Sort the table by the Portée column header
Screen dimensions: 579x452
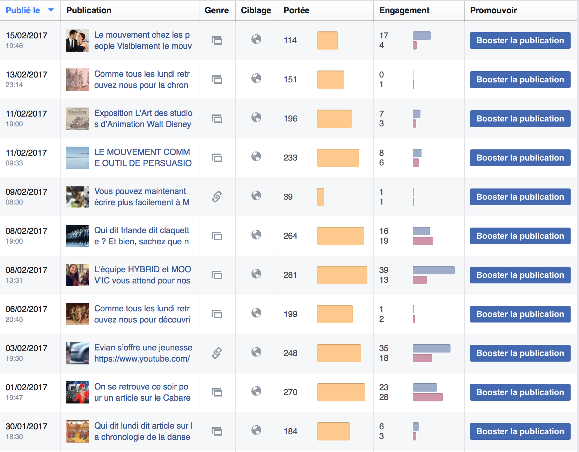[x=296, y=10]
